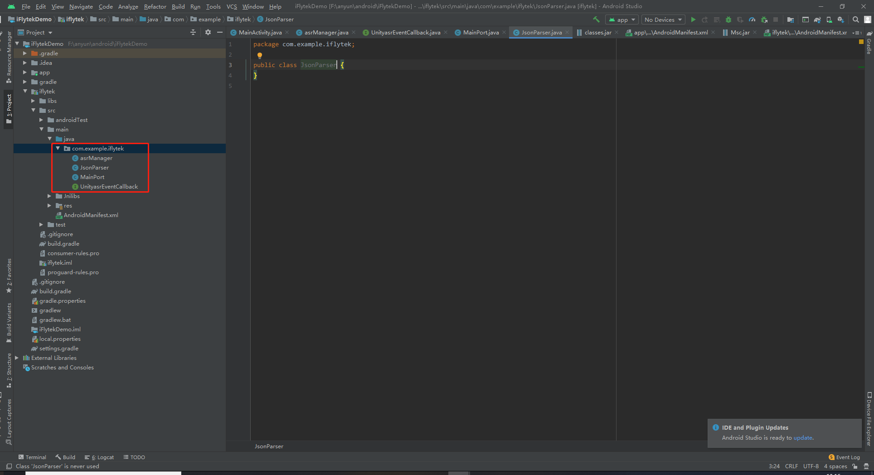
Task: Open the Profiler gauge icon
Action: (x=752, y=19)
